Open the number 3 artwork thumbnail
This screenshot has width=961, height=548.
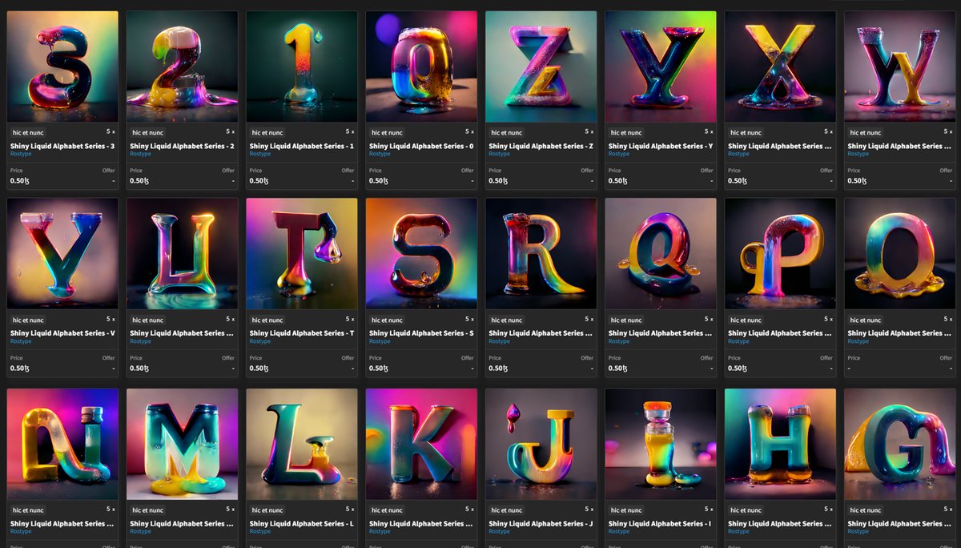click(62, 64)
